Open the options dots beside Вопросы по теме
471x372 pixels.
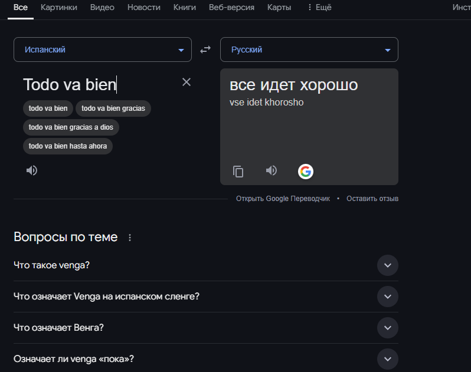pyautogui.click(x=130, y=238)
